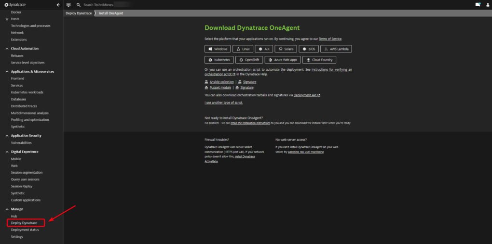
Task: Click into the Search TechnikNews field
Action: 99,4
